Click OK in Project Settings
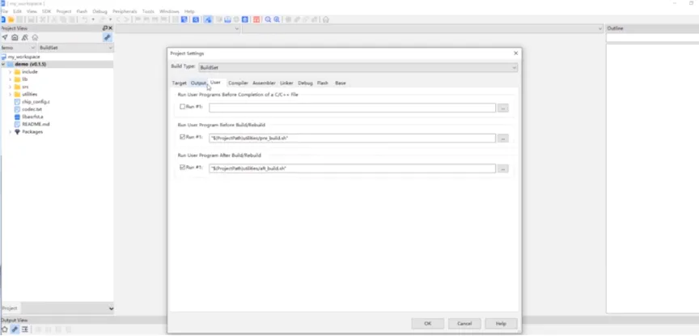 click(x=427, y=324)
